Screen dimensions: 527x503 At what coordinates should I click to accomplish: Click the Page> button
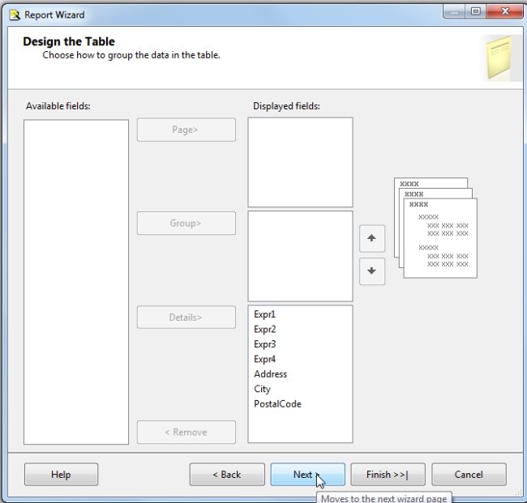coord(186,130)
